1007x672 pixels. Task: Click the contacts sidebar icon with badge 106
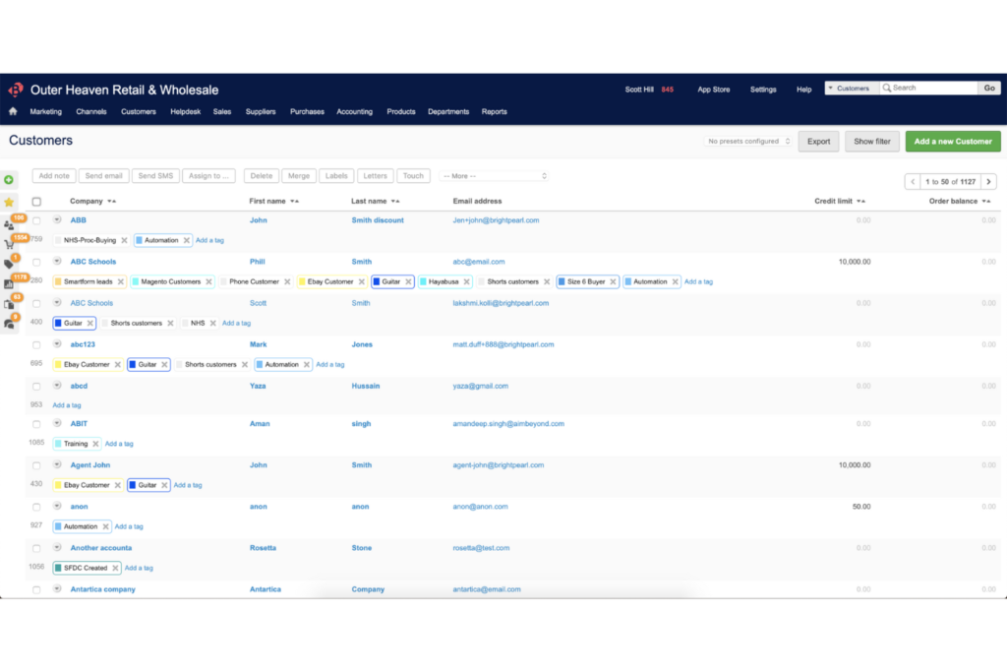point(9,224)
